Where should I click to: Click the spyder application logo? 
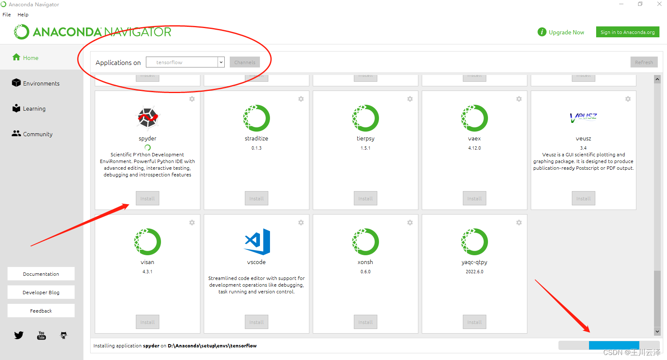coord(148,118)
